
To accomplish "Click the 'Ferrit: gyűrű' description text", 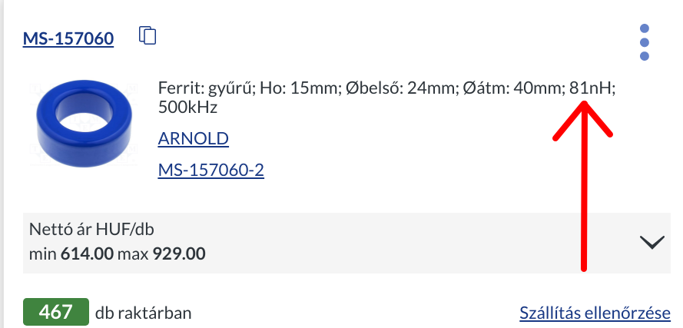I will [x=204, y=88].
